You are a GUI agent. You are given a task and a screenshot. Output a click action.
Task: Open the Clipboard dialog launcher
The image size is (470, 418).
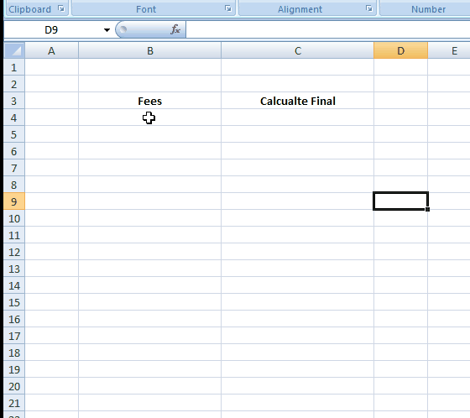click(x=61, y=8)
